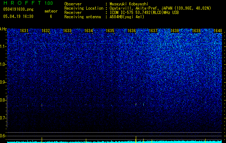Select the file name 0504191630.png
This screenshot has height=143, width=226.
(x=18, y=10)
